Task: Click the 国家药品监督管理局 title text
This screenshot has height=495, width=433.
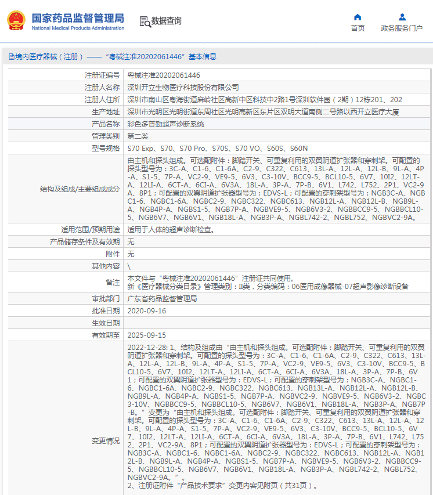Action: [x=78, y=18]
